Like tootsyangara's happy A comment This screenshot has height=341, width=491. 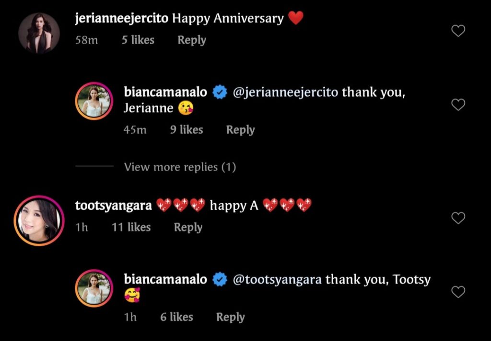click(x=458, y=218)
